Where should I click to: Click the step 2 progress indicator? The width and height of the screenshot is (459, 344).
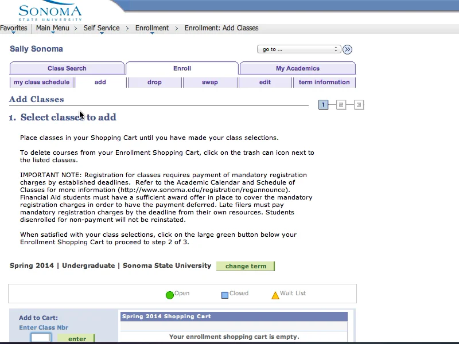[341, 105]
